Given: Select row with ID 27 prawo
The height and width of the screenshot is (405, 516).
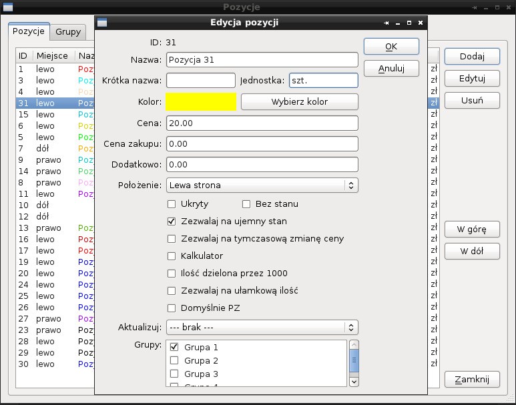Looking at the screenshot, I should pos(55,318).
